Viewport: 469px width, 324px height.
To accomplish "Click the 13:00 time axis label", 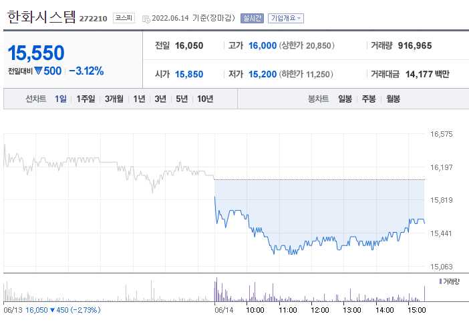I will (x=351, y=310).
